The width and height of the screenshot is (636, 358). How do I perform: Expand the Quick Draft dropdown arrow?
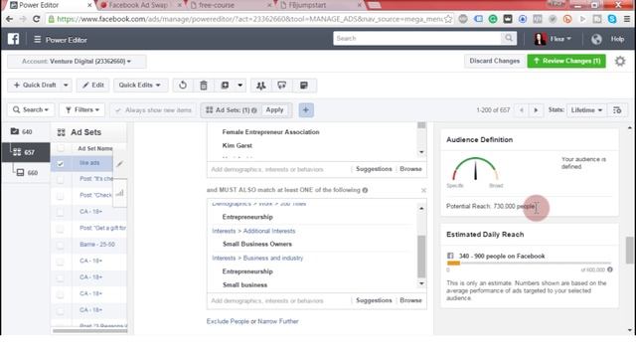point(66,86)
